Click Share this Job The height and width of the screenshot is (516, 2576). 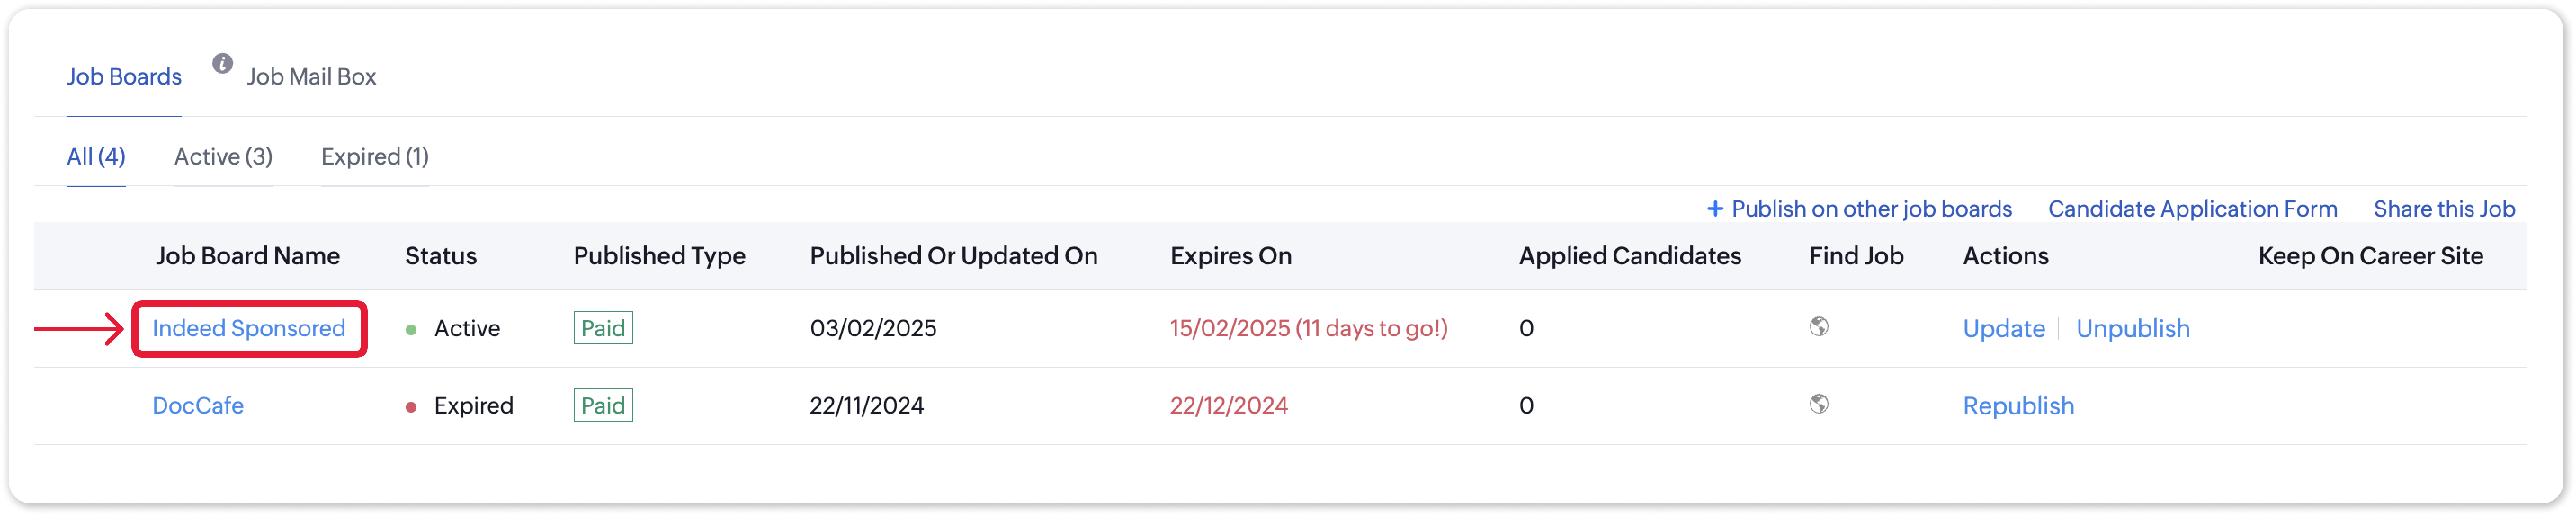2444,209
